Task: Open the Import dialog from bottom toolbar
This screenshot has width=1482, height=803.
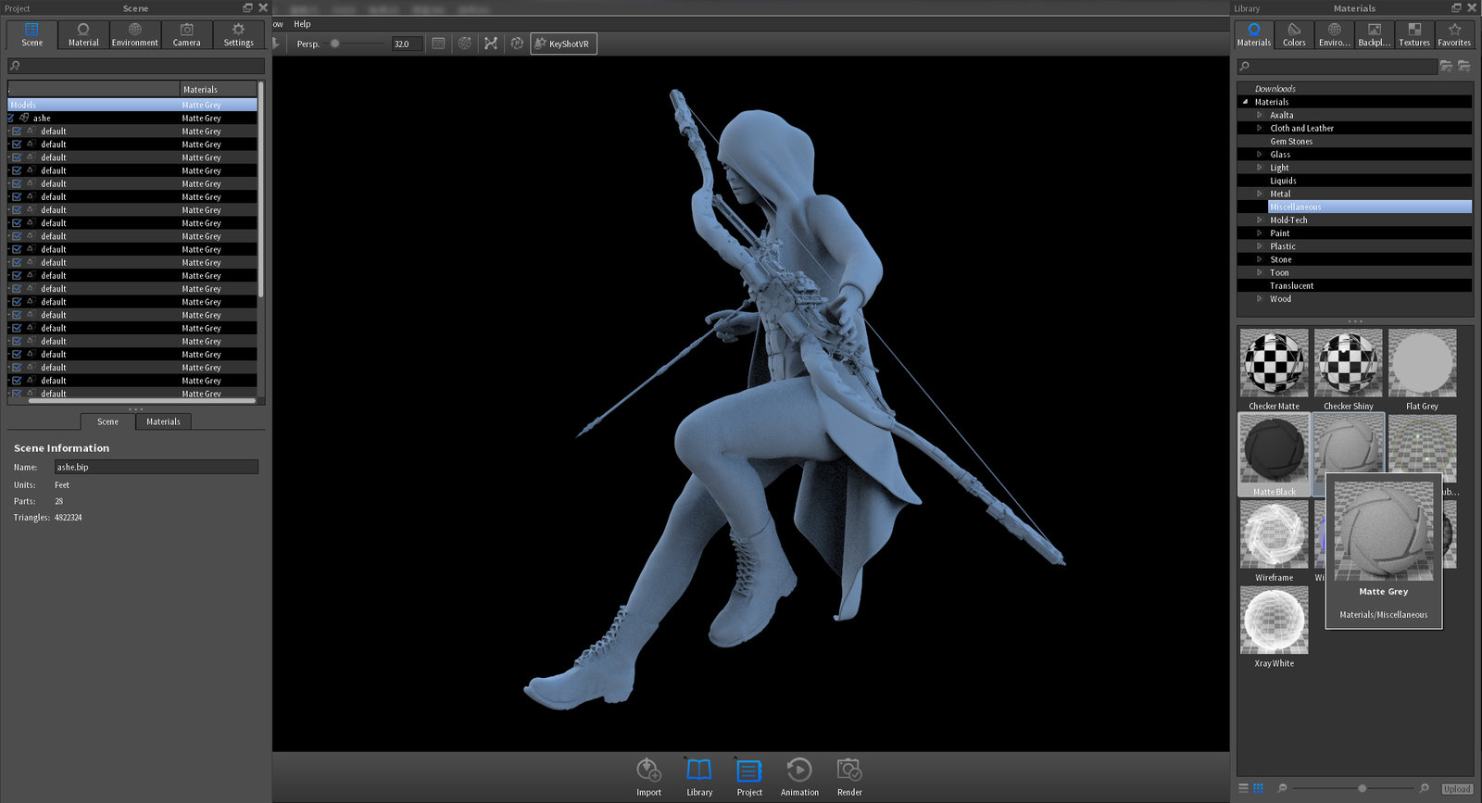Action: click(648, 776)
